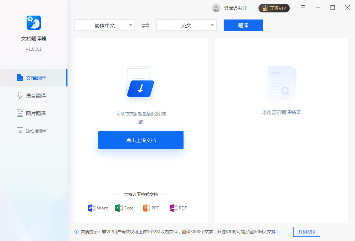The image size is (355, 241).
Task: Open the target language dropdown showing 英文
Action: point(186,25)
